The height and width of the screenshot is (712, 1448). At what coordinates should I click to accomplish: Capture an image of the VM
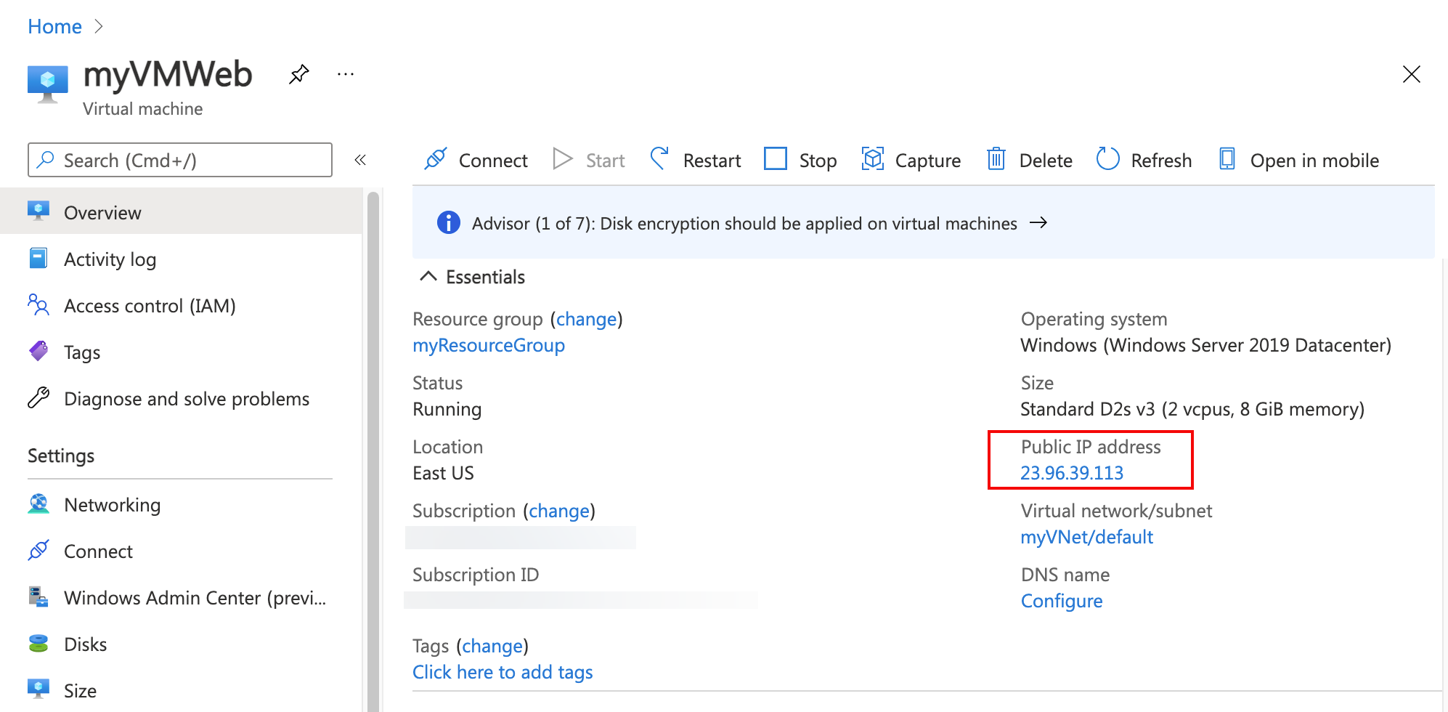coord(911,160)
